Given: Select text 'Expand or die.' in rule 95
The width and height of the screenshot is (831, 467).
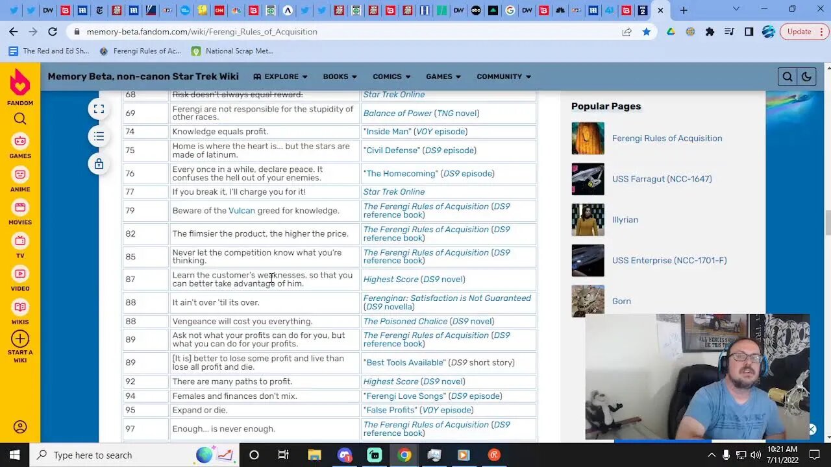Looking at the screenshot, I should pyautogui.click(x=199, y=410).
